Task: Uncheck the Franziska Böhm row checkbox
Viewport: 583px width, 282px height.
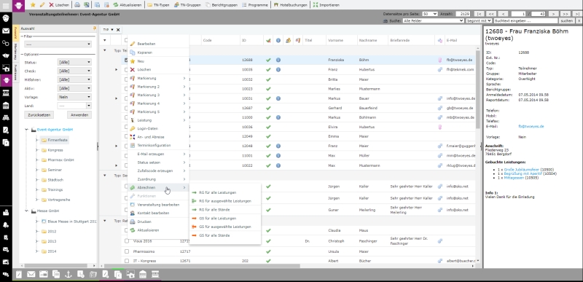Action: [x=126, y=60]
